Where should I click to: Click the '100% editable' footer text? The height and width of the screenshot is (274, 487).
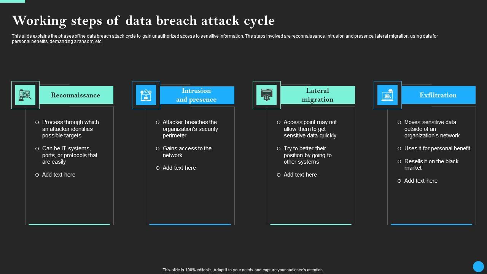(243, 270)
